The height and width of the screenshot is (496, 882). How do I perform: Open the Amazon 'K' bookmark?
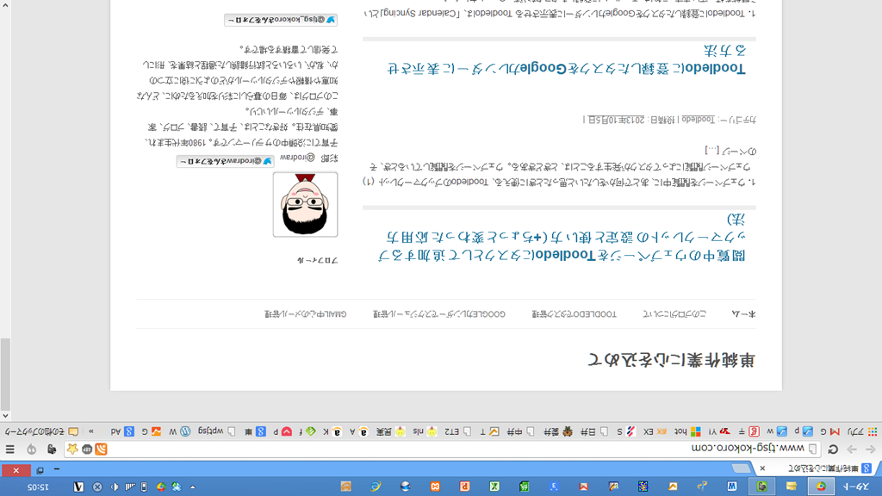[x=332, y=432]
